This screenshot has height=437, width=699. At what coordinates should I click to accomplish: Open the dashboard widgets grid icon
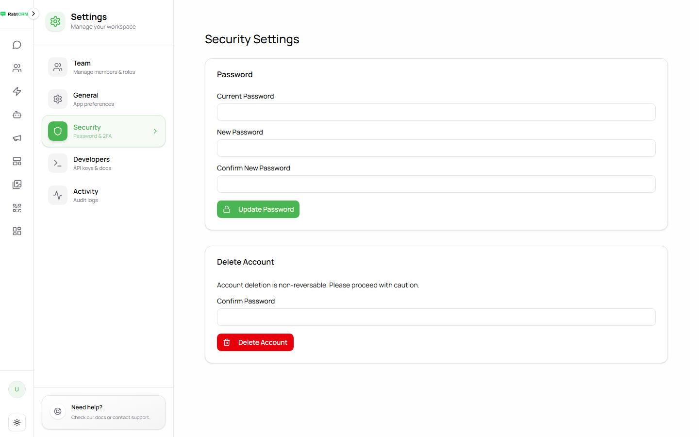coord(17,231)
